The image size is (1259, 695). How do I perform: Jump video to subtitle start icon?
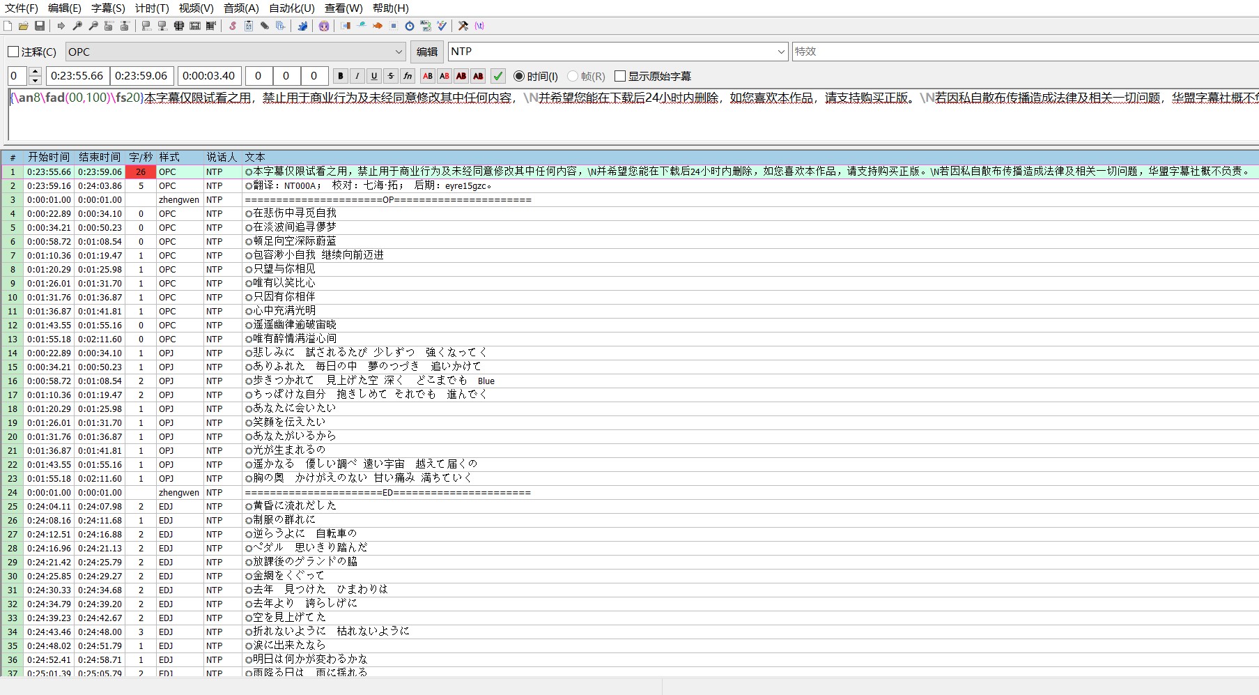(x=109, y=26)
